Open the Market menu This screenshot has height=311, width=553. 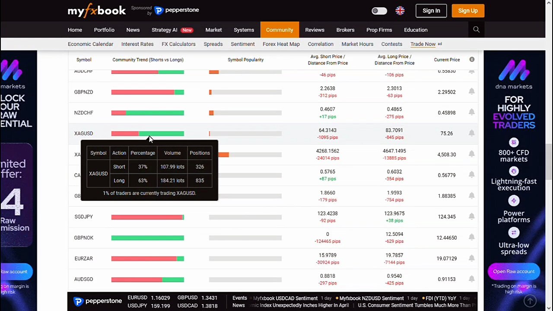tap(213, 30)
